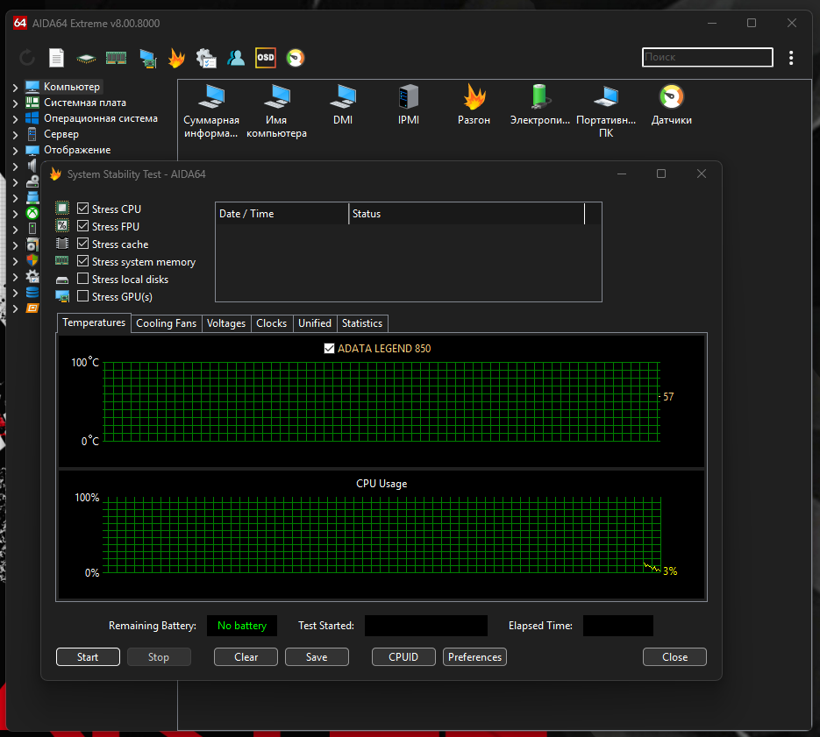Screen dimensions: 820x737
Task: Expand the Компьютер tree node
Action: pos(15,88)
